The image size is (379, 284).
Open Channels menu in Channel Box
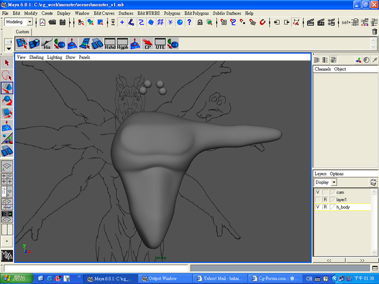pos(323,69)
